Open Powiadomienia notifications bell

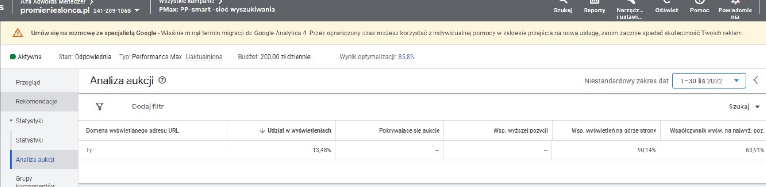coord(735,4)
